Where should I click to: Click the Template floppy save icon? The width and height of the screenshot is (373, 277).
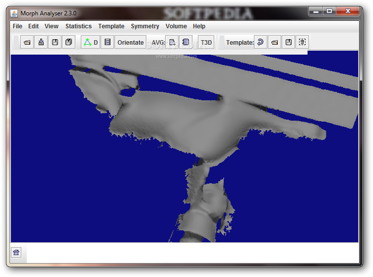coord(289,42)
